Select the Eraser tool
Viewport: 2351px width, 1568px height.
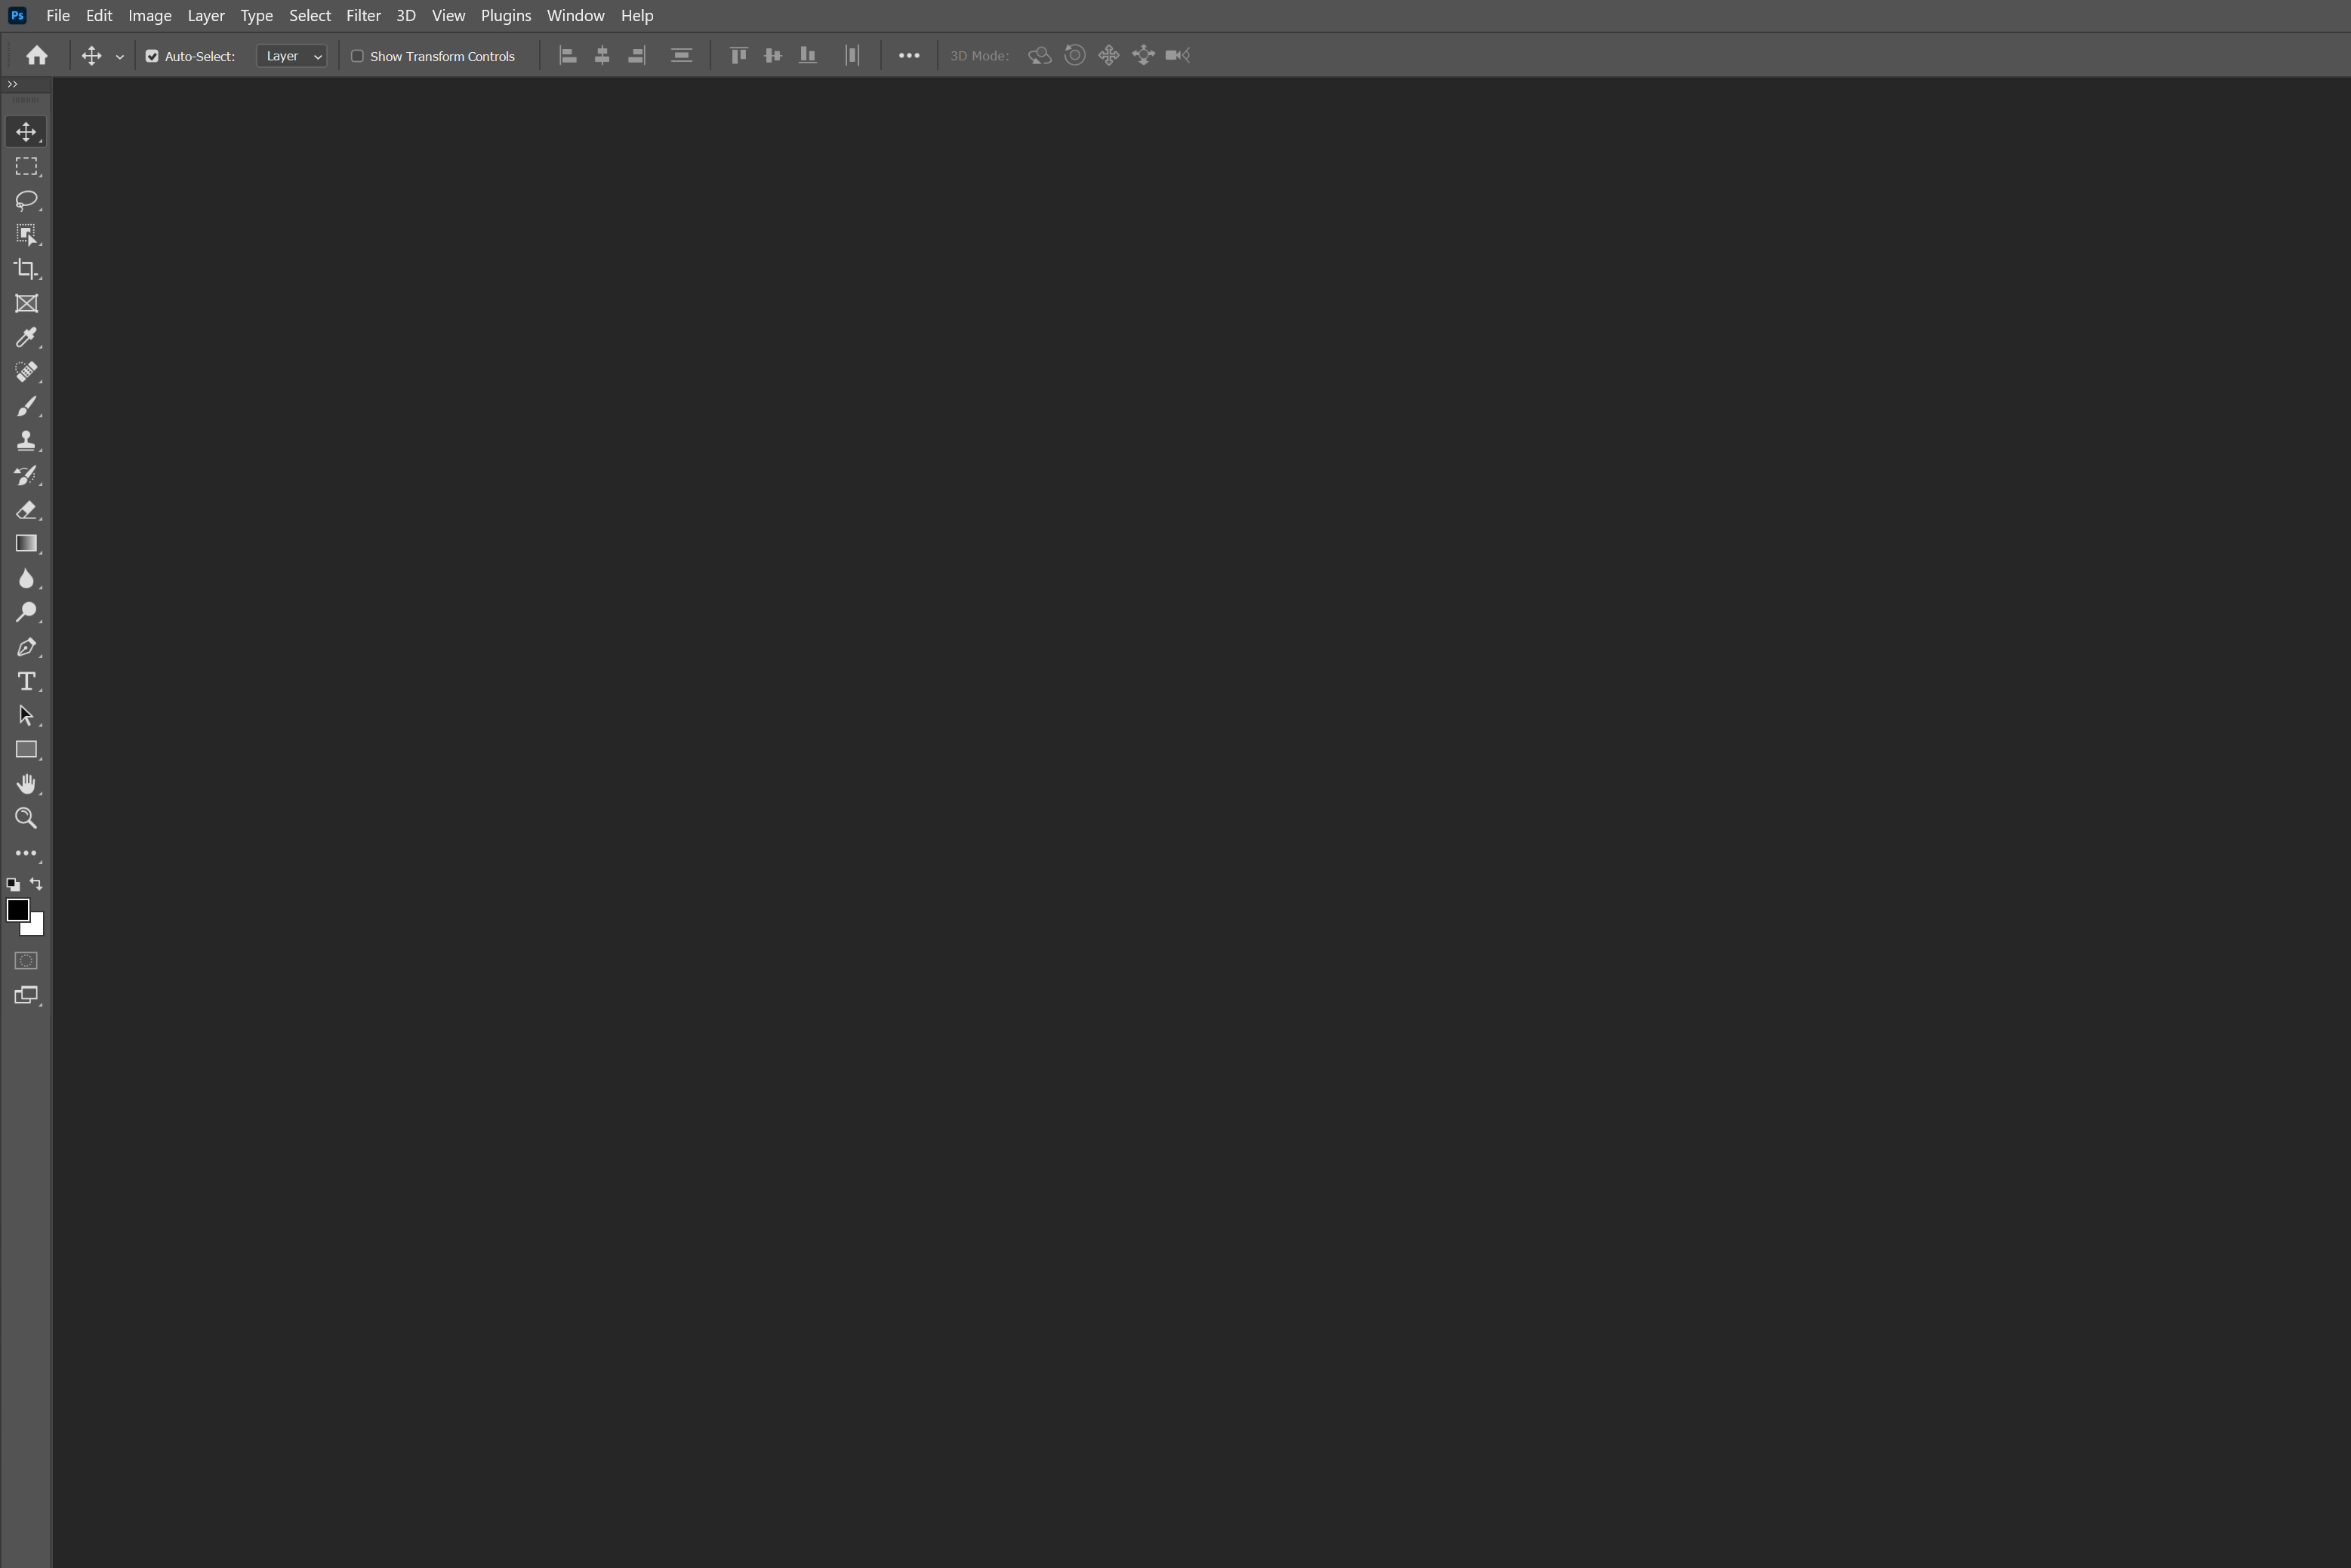[26, 509]
